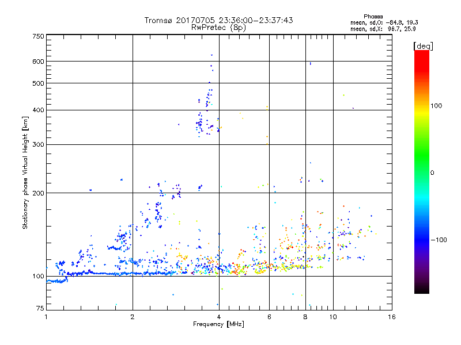Click the rainbow phase colorbar
This screenshot has height=345, width=461.
point(422,172)
